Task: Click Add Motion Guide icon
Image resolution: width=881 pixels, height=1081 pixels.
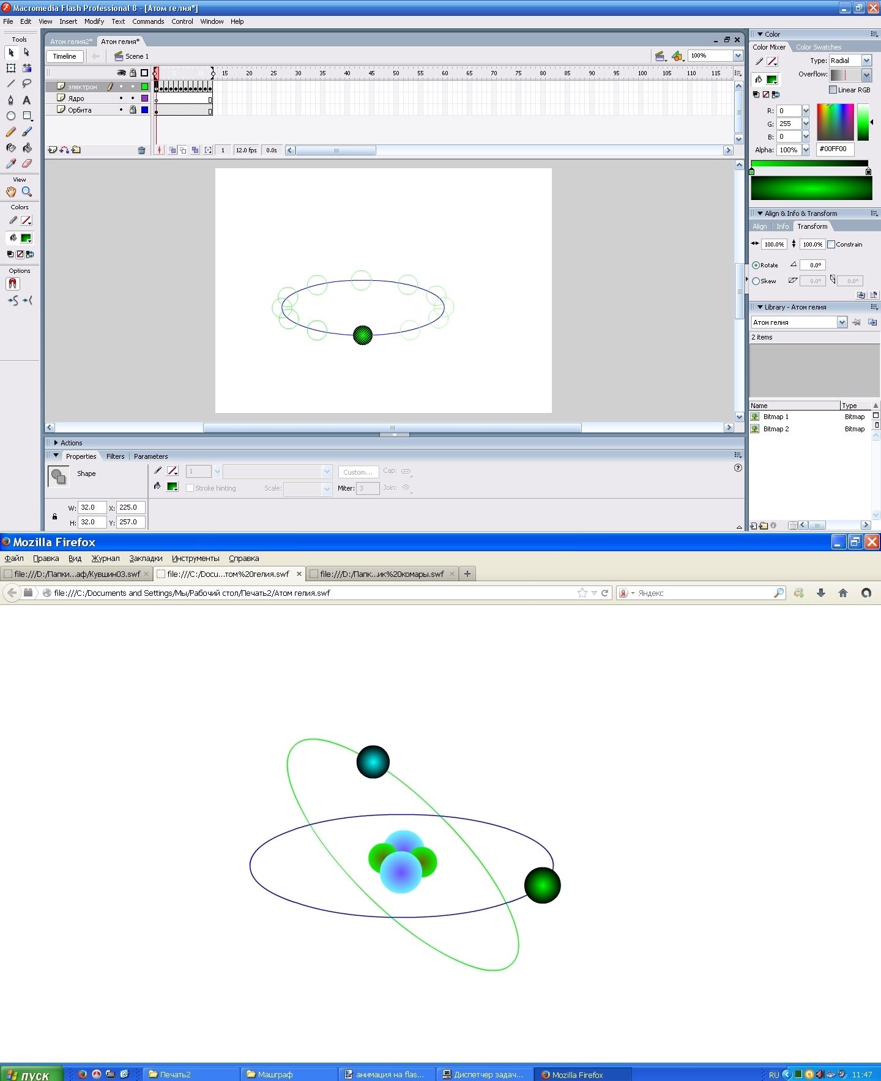Action: [64, 150]
